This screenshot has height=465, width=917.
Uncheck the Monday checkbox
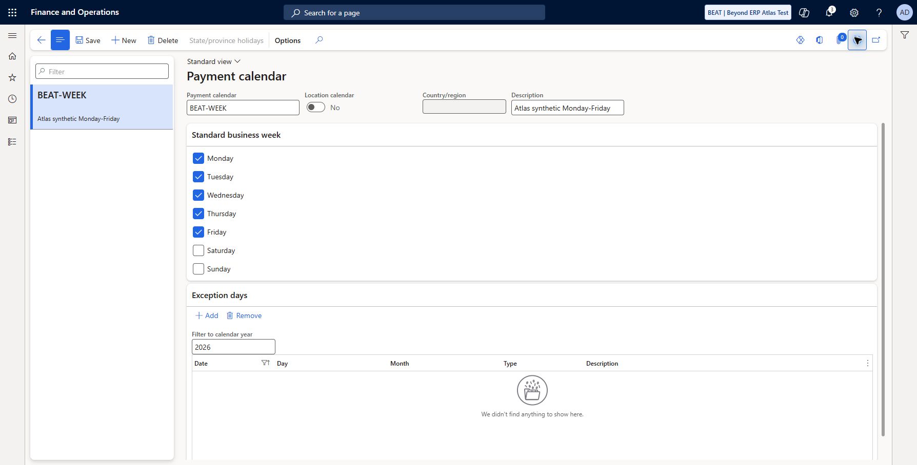pos(198,158)
